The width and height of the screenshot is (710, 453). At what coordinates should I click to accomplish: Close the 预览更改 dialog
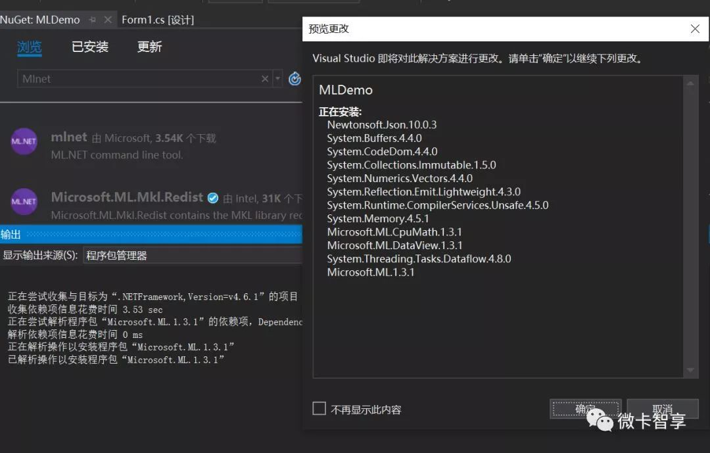[x=695, y=29]
